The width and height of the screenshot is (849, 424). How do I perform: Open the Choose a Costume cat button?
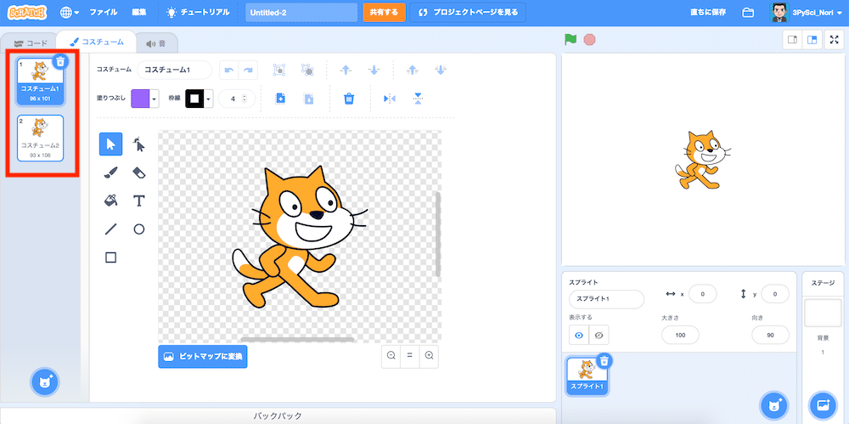click(x=46, y=382)
